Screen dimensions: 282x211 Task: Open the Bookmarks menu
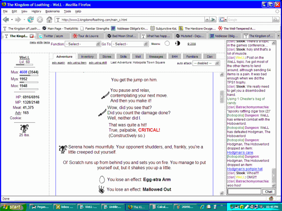(52, 11)
